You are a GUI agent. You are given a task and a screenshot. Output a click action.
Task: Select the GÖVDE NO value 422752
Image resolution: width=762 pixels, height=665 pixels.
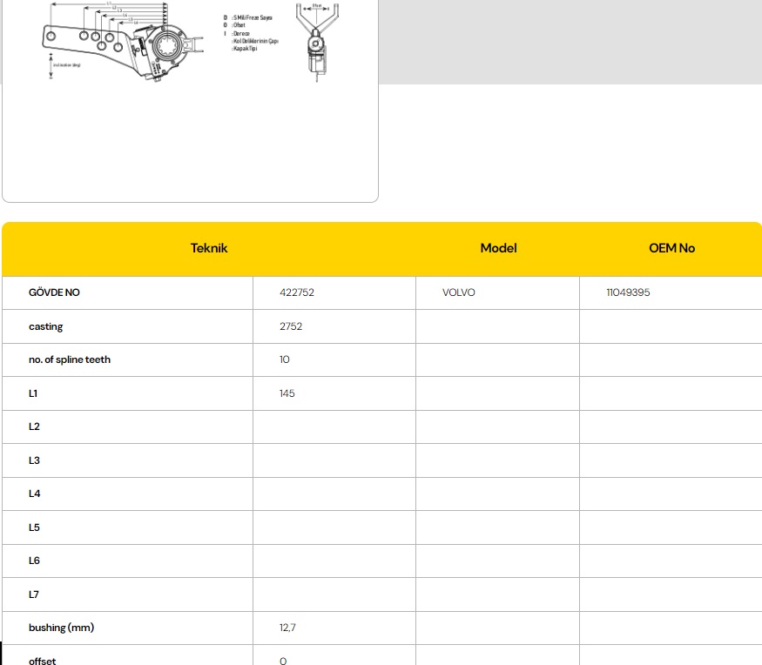click(x=297, y=292)
